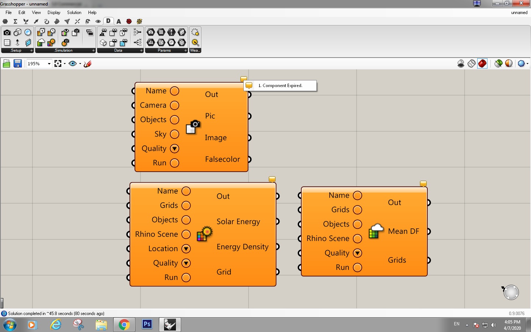Select the D ribbon tab
Image resolution: width=531 pixels, height=332 pixels.
(x=108, y=21)
